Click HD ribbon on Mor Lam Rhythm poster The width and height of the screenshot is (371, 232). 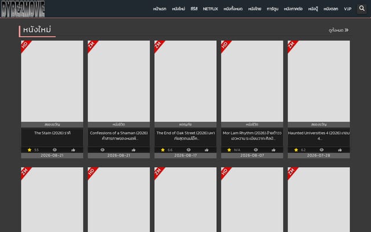[x=225, y=45]
